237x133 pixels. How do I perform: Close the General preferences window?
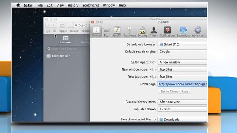[x=93, y=22]
